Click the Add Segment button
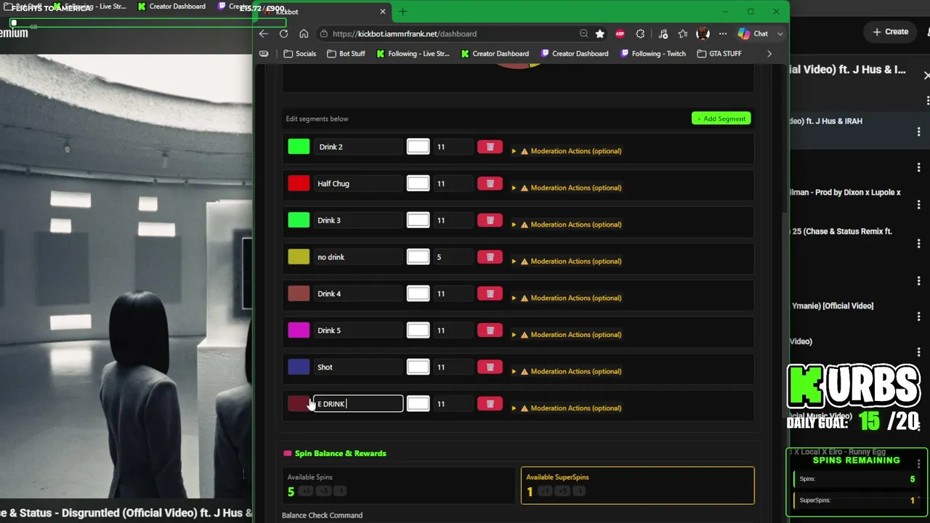 pos(721,118)
